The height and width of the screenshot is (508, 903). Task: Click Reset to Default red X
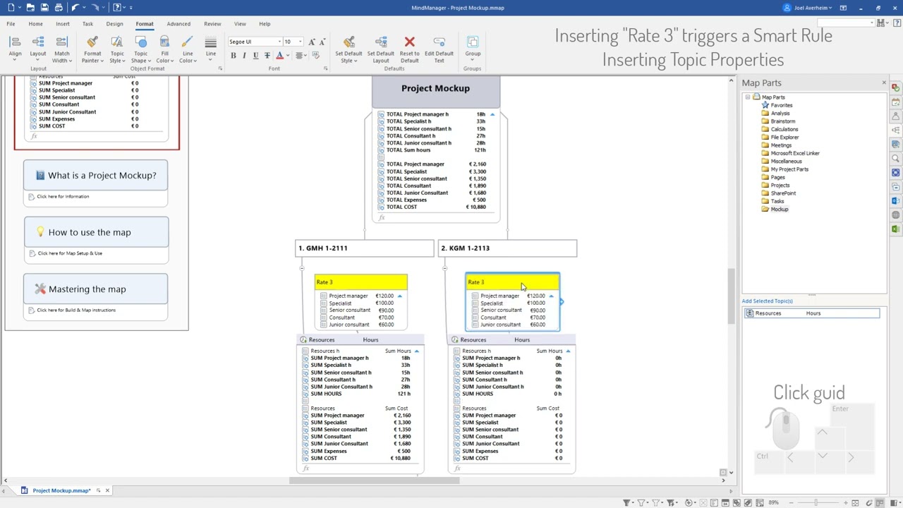[409, 49]
